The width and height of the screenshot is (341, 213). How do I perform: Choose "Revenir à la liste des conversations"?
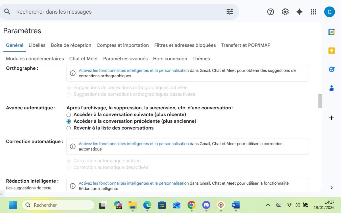click(x=68, y=128)
